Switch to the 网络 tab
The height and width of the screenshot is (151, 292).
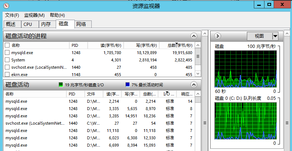81,24
